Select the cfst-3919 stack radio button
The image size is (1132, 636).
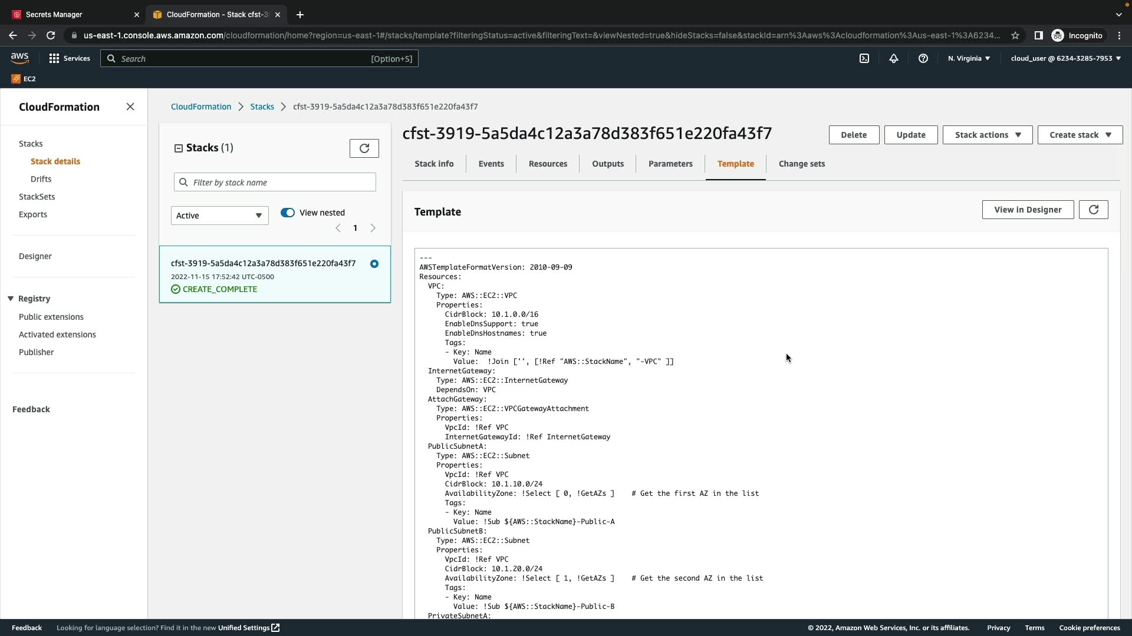[374, 264]
